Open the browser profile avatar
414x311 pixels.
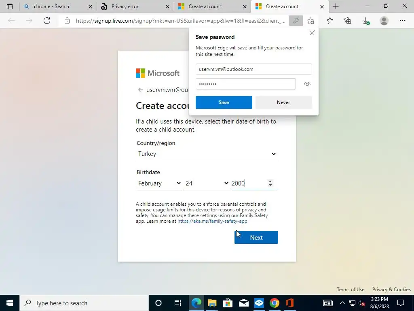tap(384, 21)
